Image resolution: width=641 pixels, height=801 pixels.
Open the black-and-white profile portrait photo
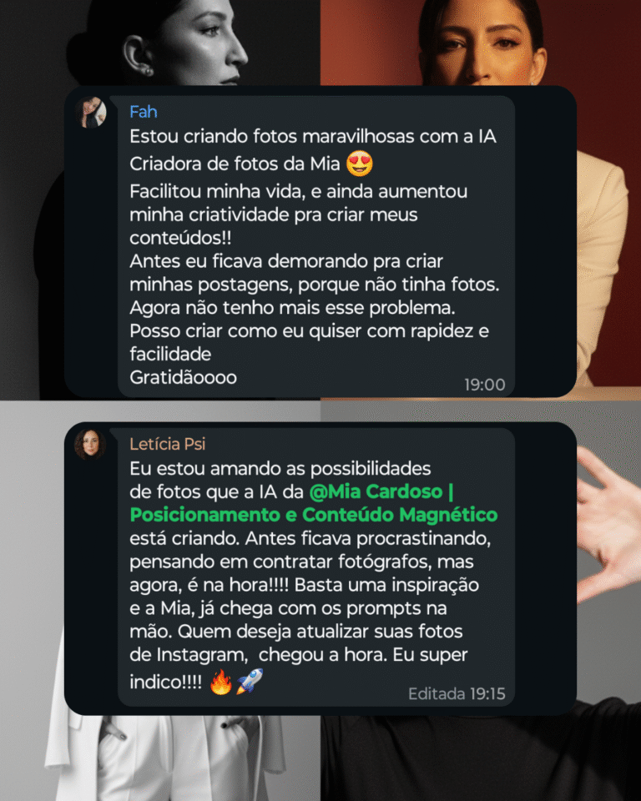pyautogui.click(x=160, y=43)
